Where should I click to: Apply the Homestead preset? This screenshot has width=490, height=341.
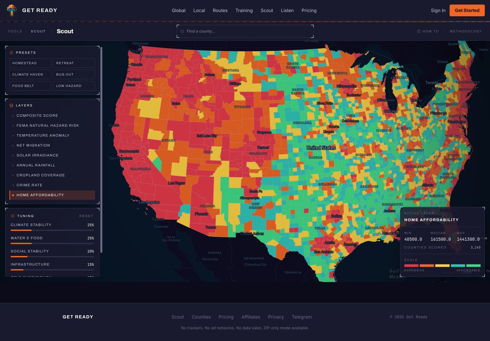tap(30, 63)
